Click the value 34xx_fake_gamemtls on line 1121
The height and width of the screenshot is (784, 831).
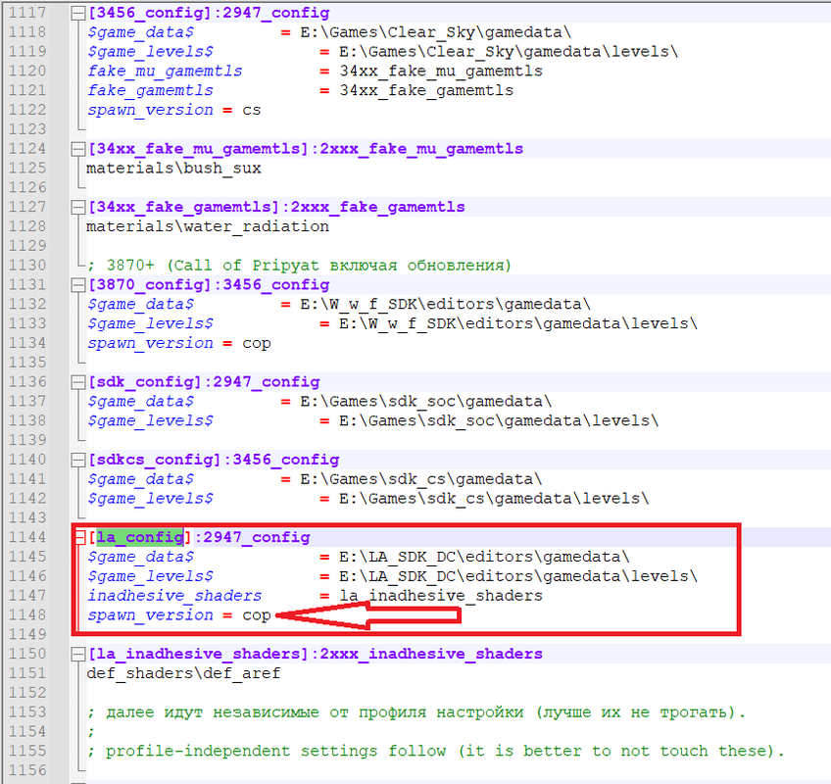pos(426,90)
